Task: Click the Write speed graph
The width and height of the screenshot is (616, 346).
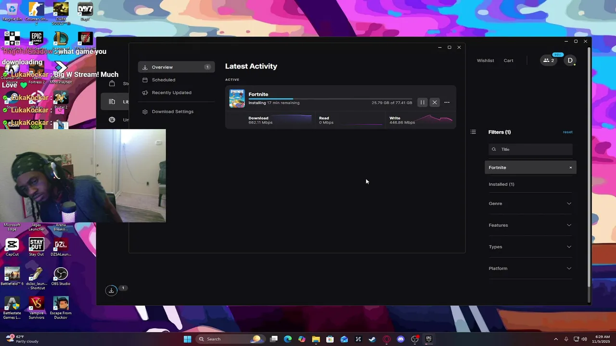Action: (x=435, y=120)
